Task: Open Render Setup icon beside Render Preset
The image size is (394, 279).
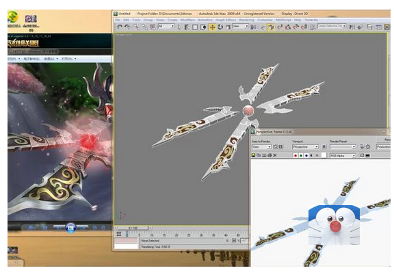Action: 362,147
